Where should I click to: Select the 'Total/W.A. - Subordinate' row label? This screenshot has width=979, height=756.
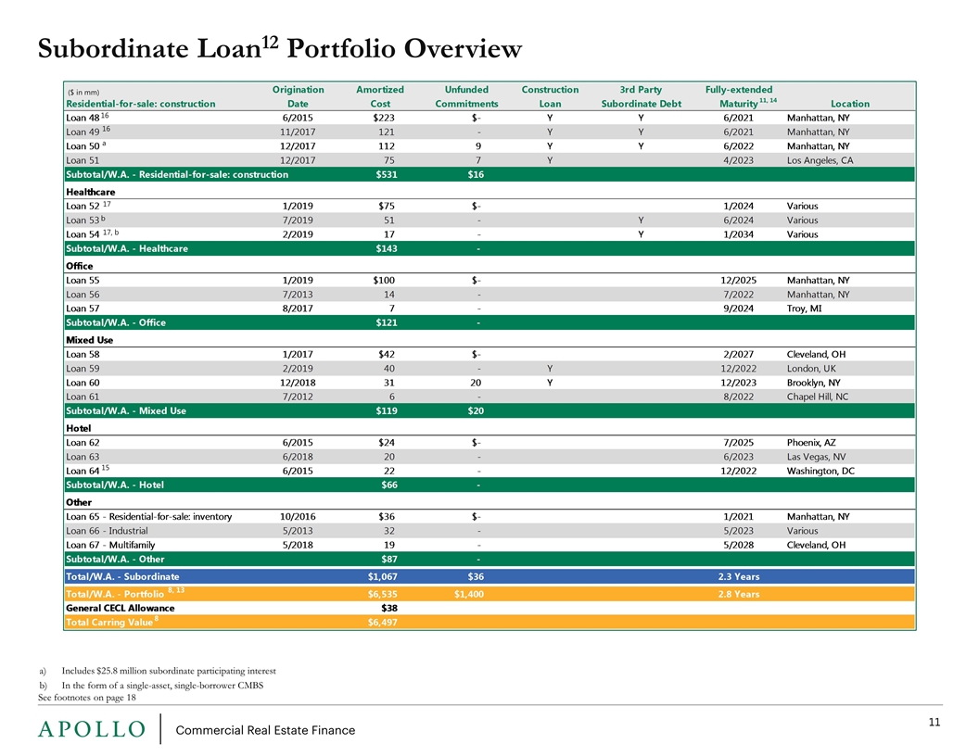(x=122, y=576)
